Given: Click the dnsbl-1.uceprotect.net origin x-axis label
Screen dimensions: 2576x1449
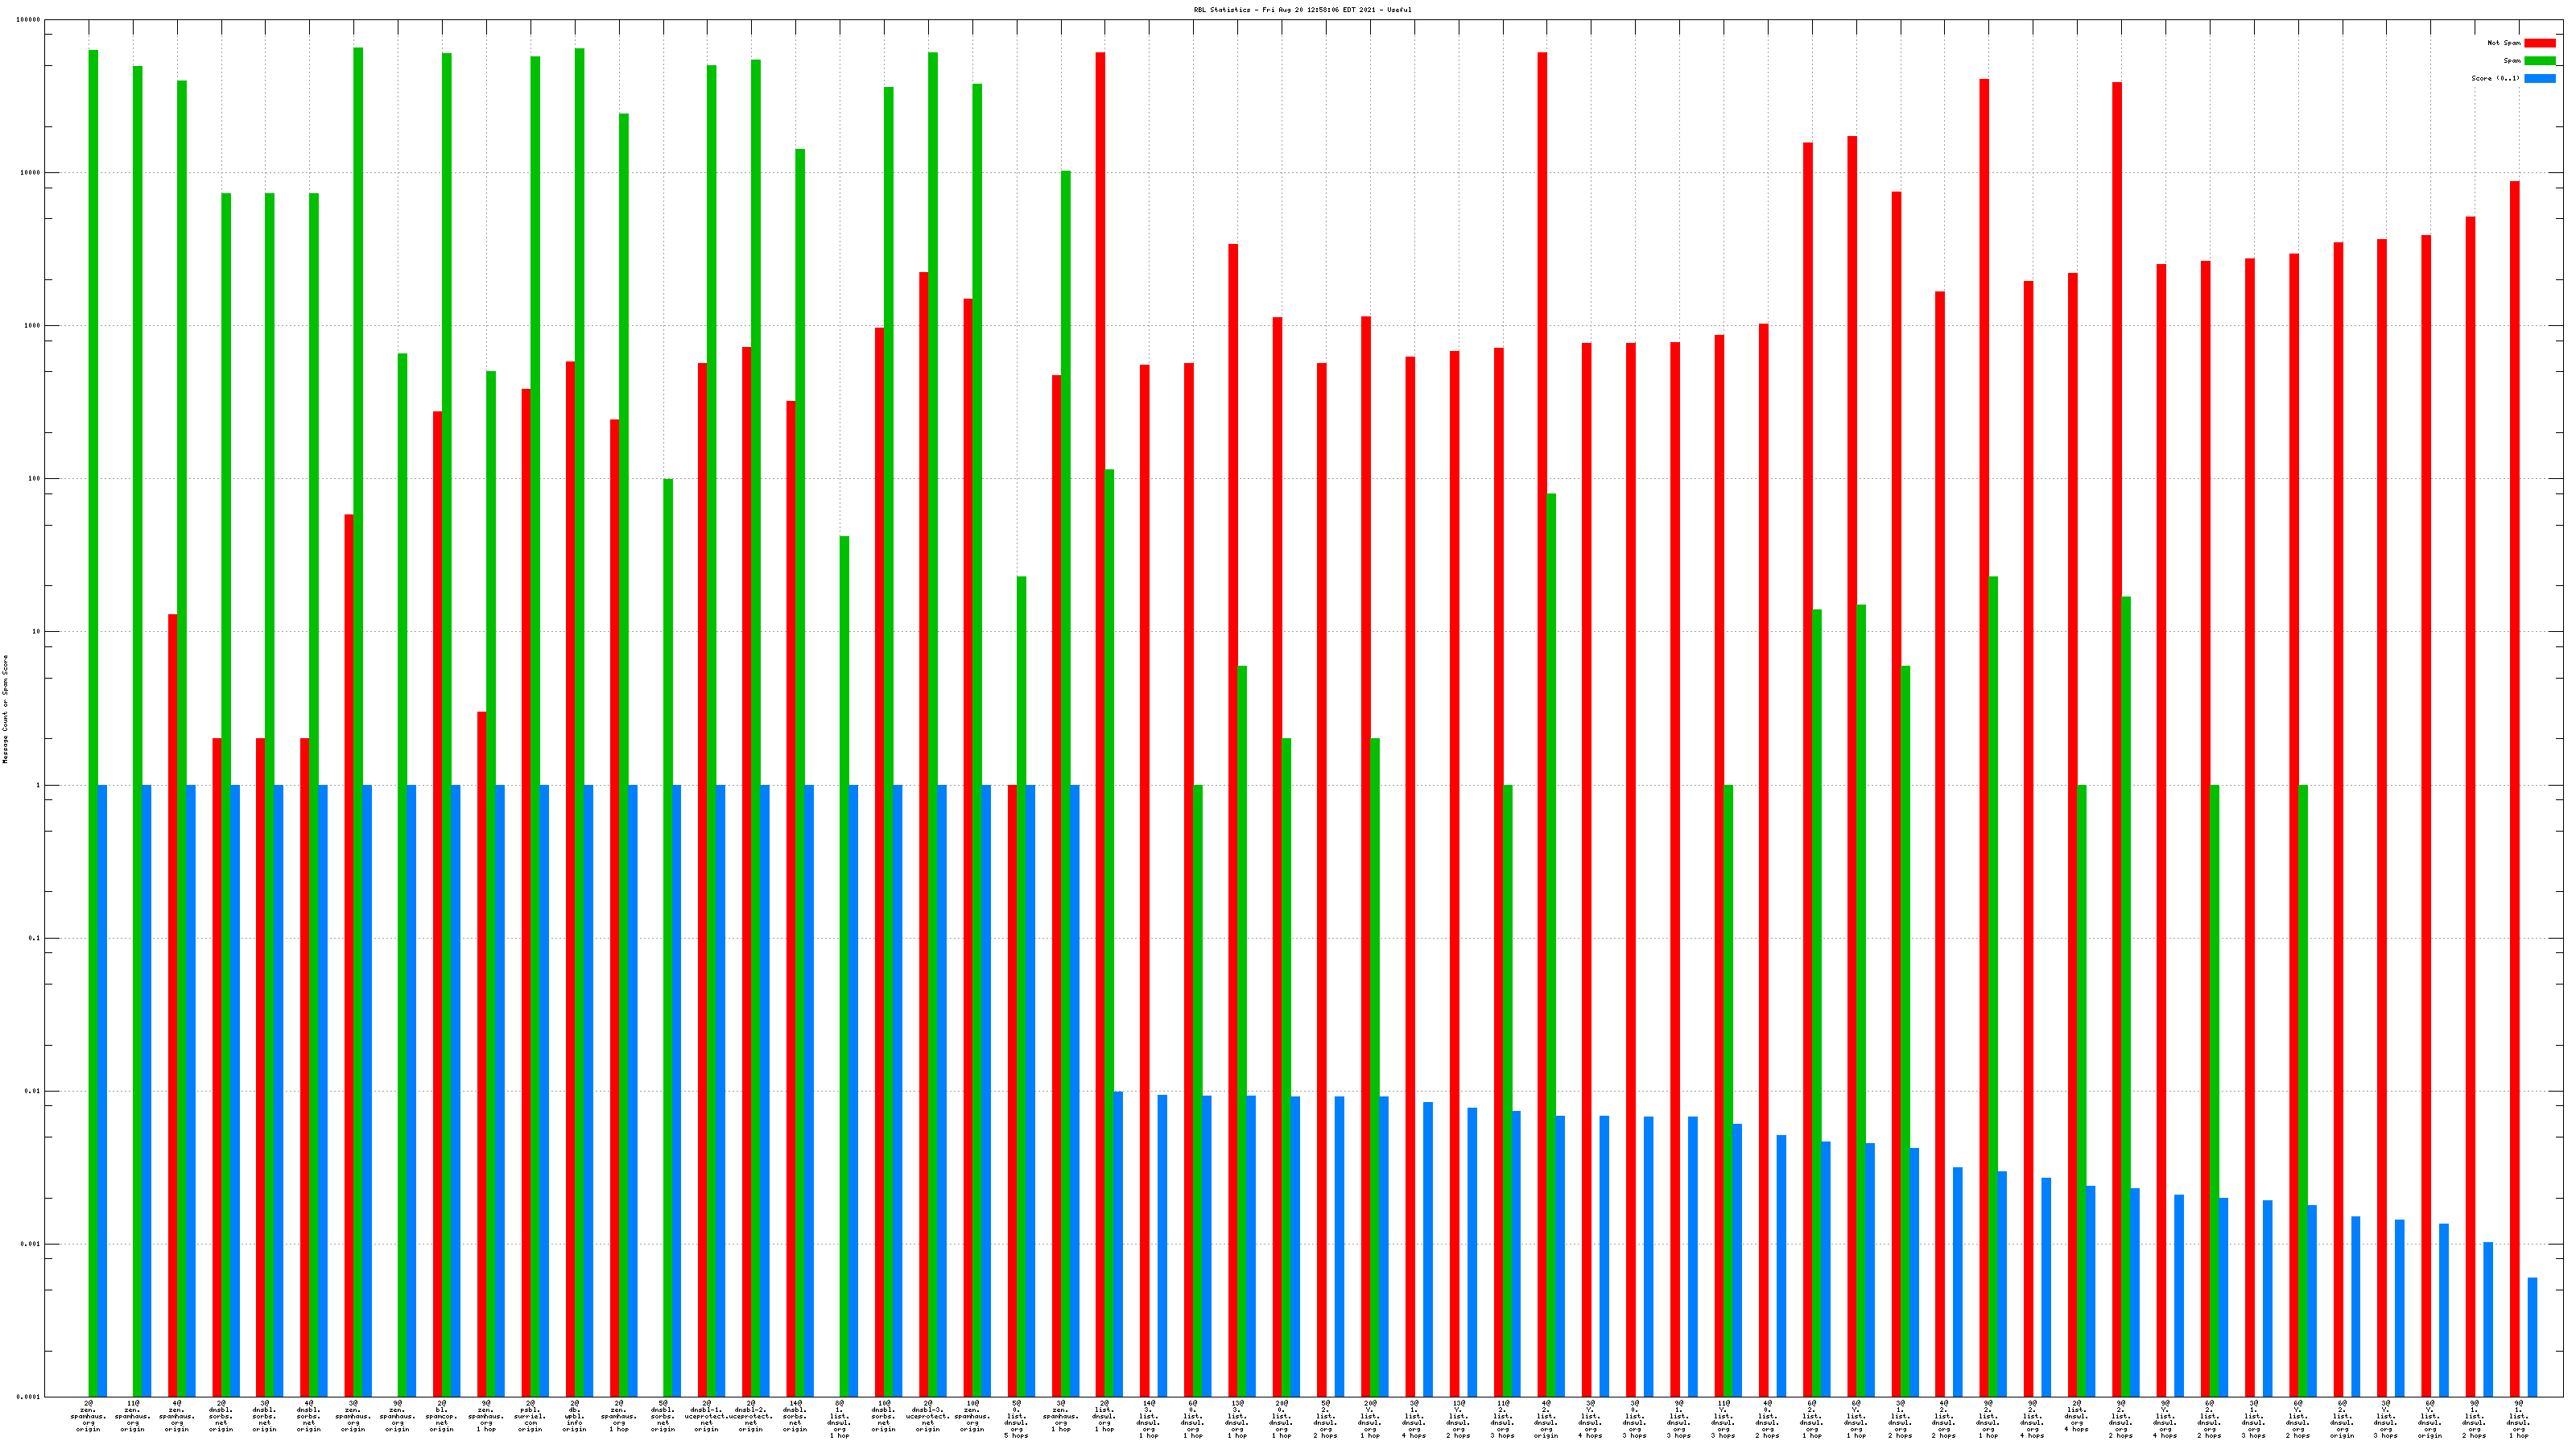Looking at the screenshot, I should click(707, 1416).
